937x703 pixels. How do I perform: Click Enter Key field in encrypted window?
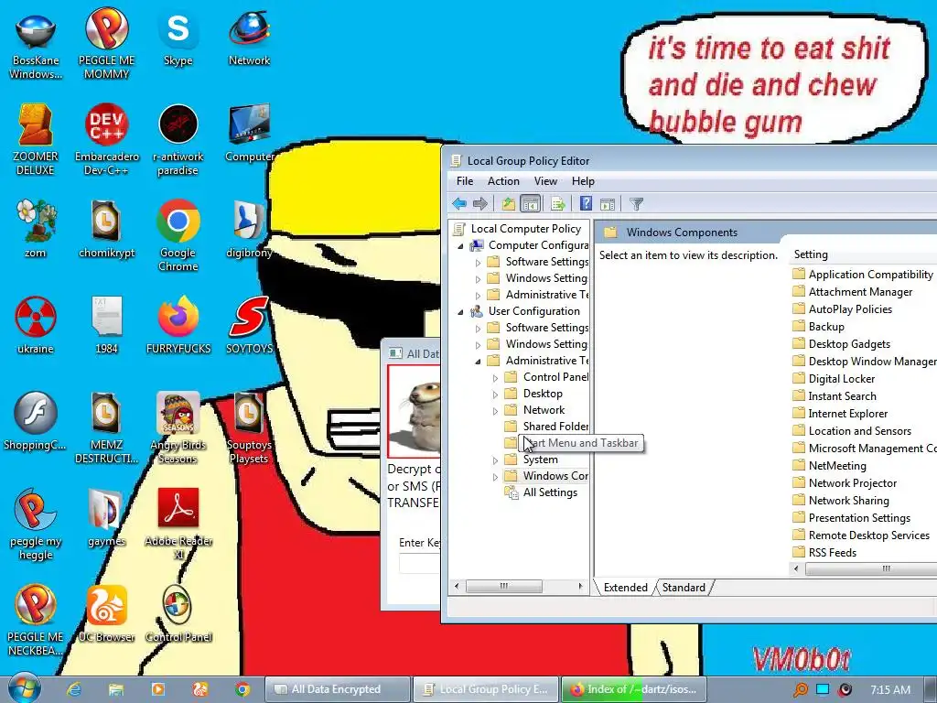(x=419, y=564)
